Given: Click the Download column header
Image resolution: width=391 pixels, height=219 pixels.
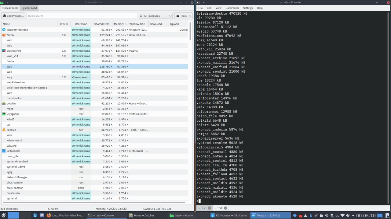Looking at the screenshot, I should point(159,24).
